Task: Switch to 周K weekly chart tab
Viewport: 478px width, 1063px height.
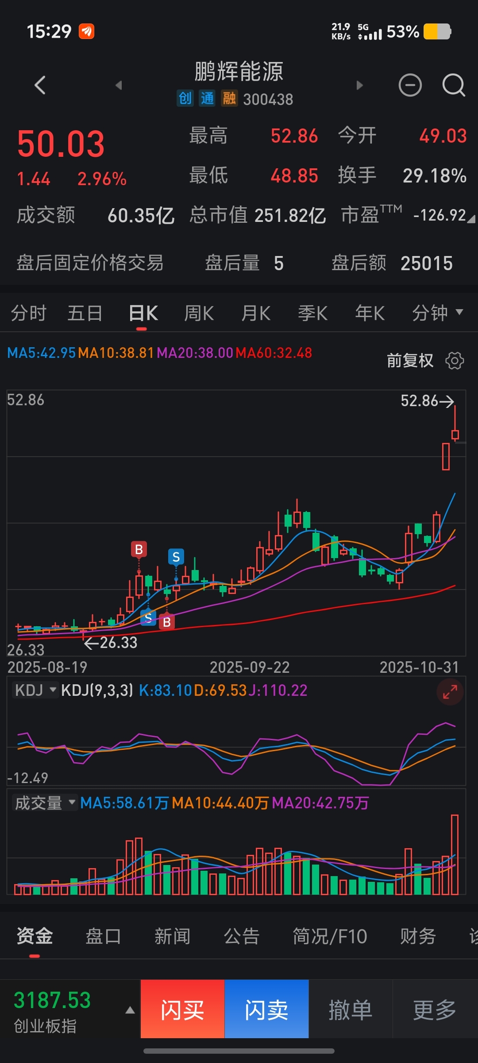Action: click(x=199, y=313)
